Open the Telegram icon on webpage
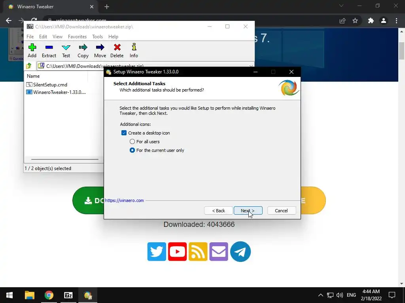Viewport: 405px width, 303px height. pos(240,251)
